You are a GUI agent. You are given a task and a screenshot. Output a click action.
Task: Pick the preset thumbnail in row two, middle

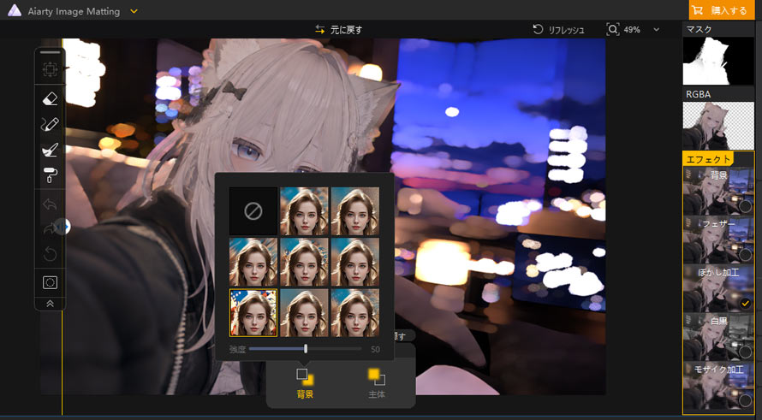click(x=304, y=262)
